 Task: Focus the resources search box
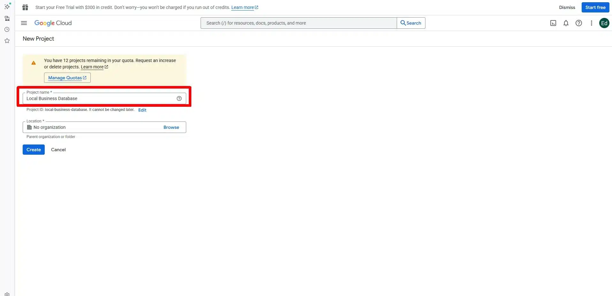[x=298, y=23]
